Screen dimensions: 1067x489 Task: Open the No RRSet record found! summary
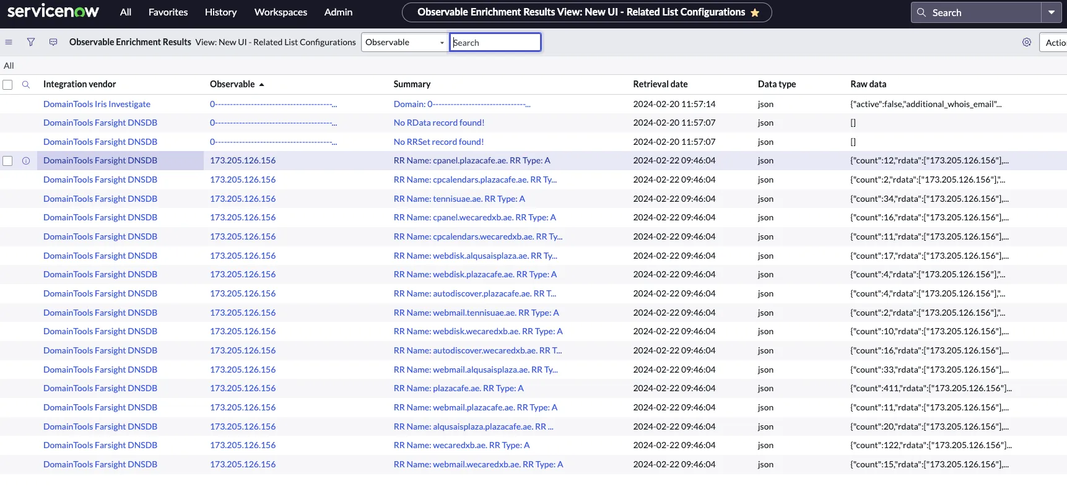(x=438, y=142)
